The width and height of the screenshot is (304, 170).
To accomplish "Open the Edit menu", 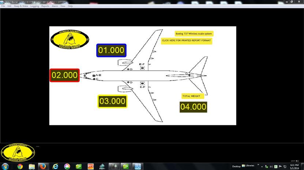I will point(9,6).
